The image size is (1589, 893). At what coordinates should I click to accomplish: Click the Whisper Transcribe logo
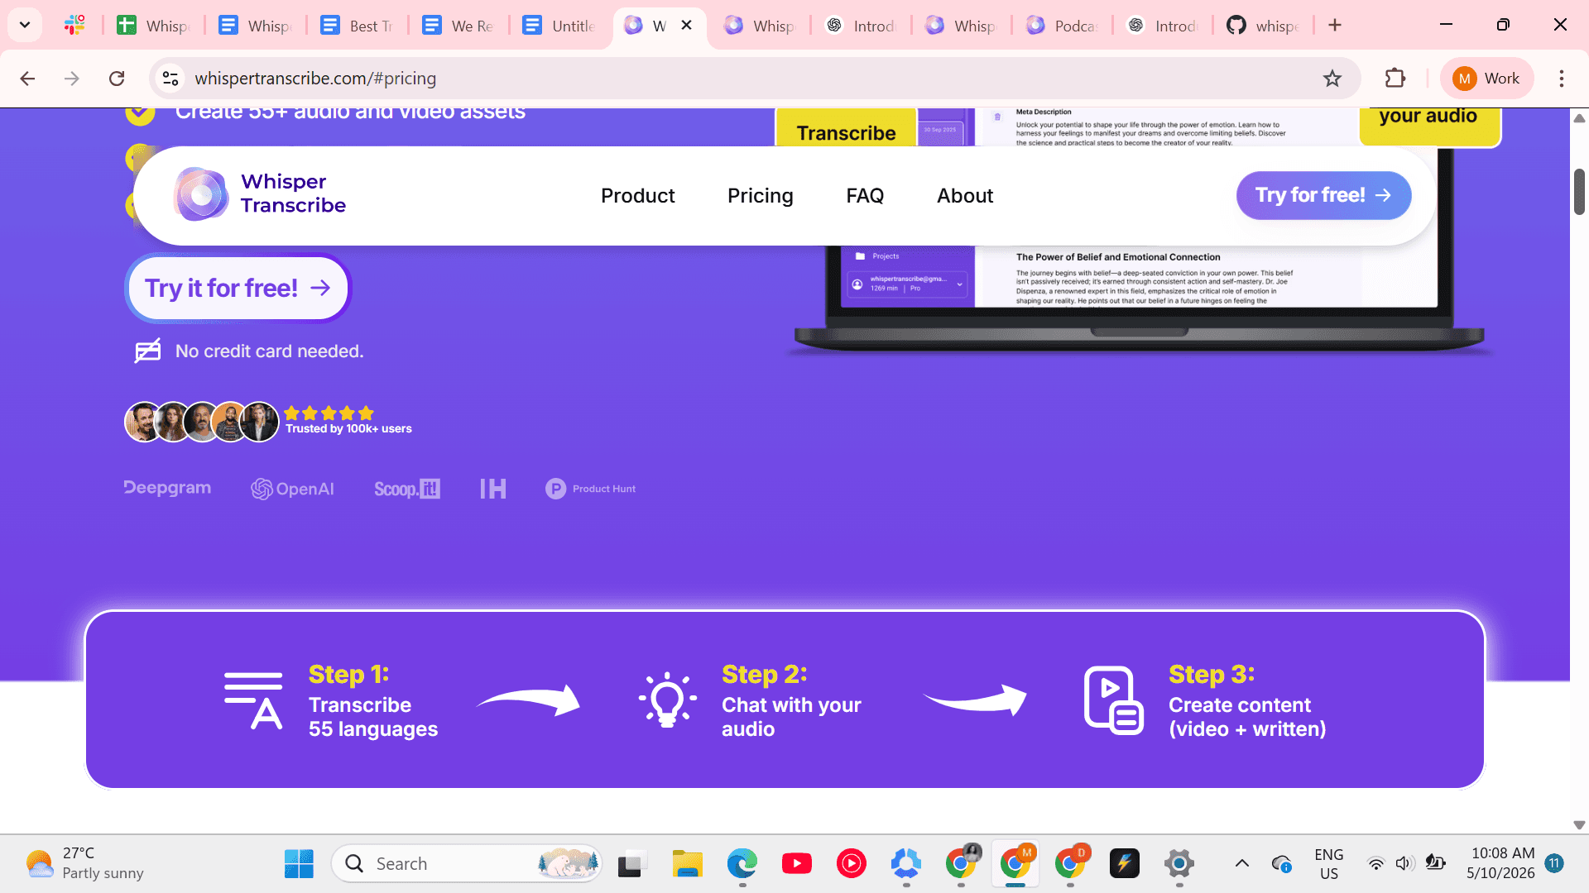pyautogui.click(x=260, y=194)
